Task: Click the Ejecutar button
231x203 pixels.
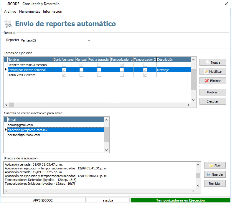Action: coord(213,101)
